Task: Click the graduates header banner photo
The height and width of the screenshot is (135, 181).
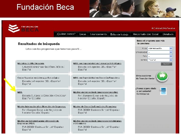Action: tap(135, 8)
